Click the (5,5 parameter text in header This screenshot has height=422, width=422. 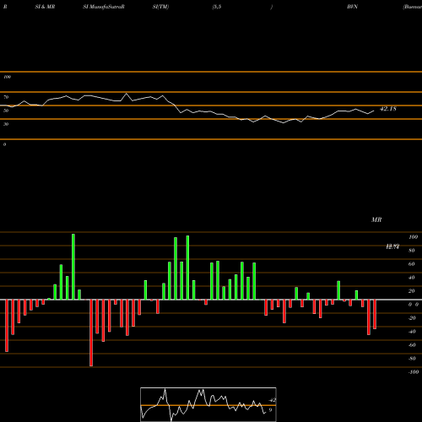[x=217, y=7]
